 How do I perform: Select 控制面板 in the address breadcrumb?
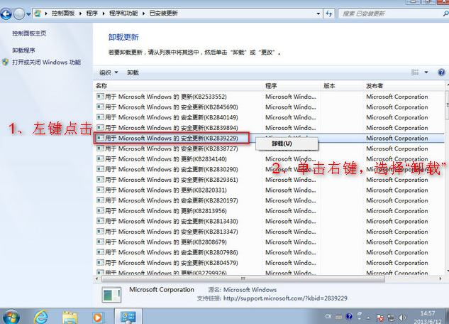tap(63, 13)
